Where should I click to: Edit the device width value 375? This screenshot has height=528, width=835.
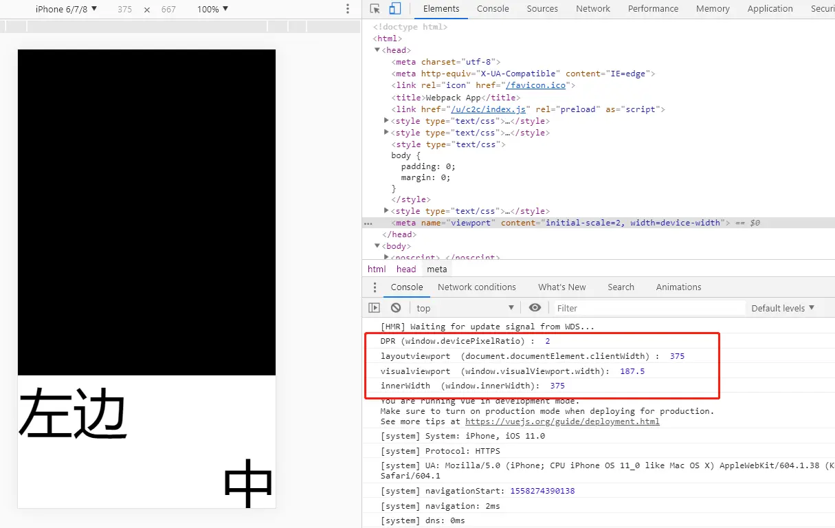[x=124, y=10]
